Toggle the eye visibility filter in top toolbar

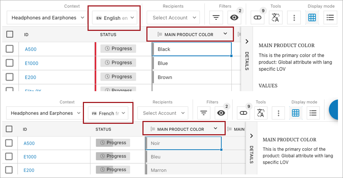pos(234,18)
